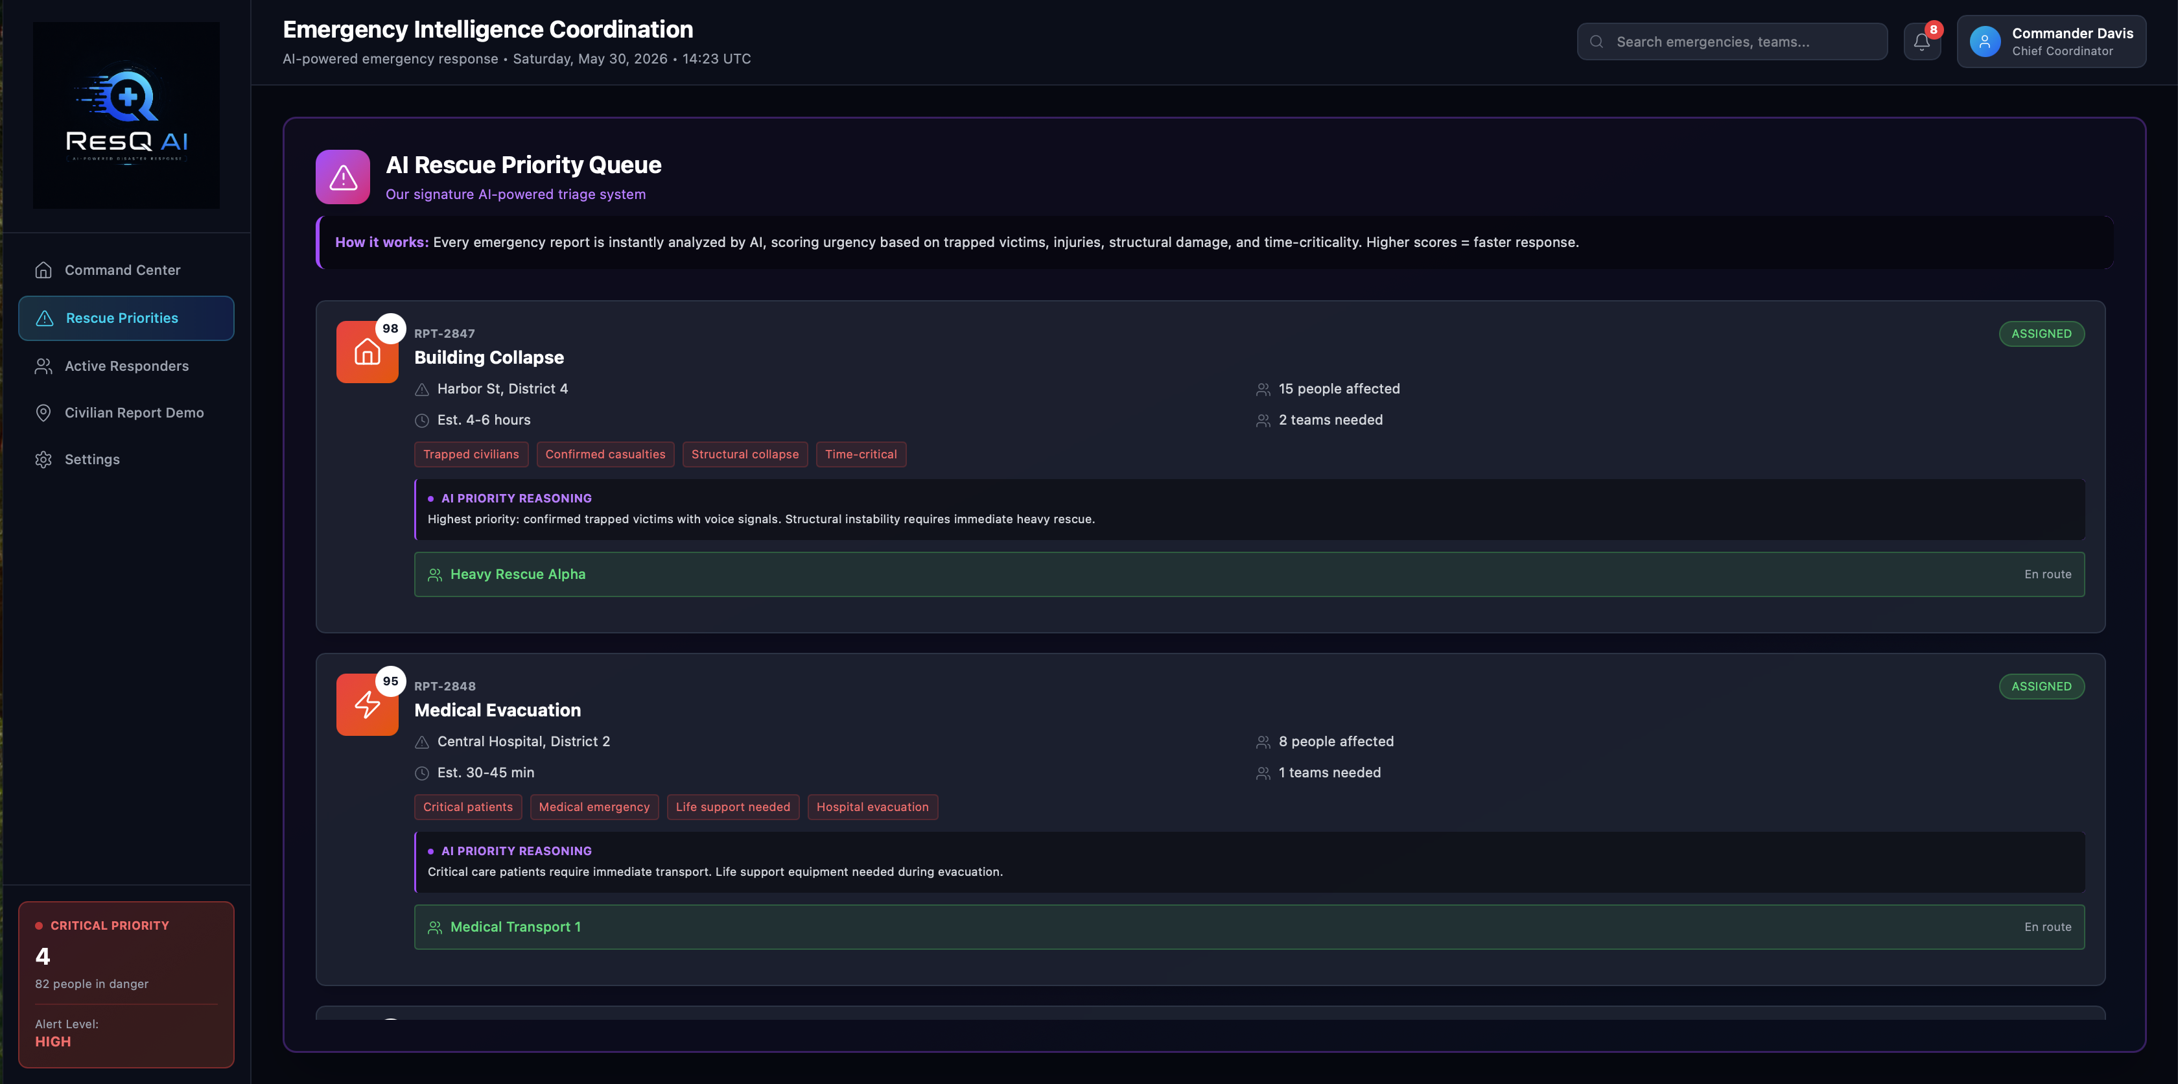2178x1084 pixels.
Task: Click the Civilian Report map pin icon
Action: pyautogui.click(x=44, y=412)
